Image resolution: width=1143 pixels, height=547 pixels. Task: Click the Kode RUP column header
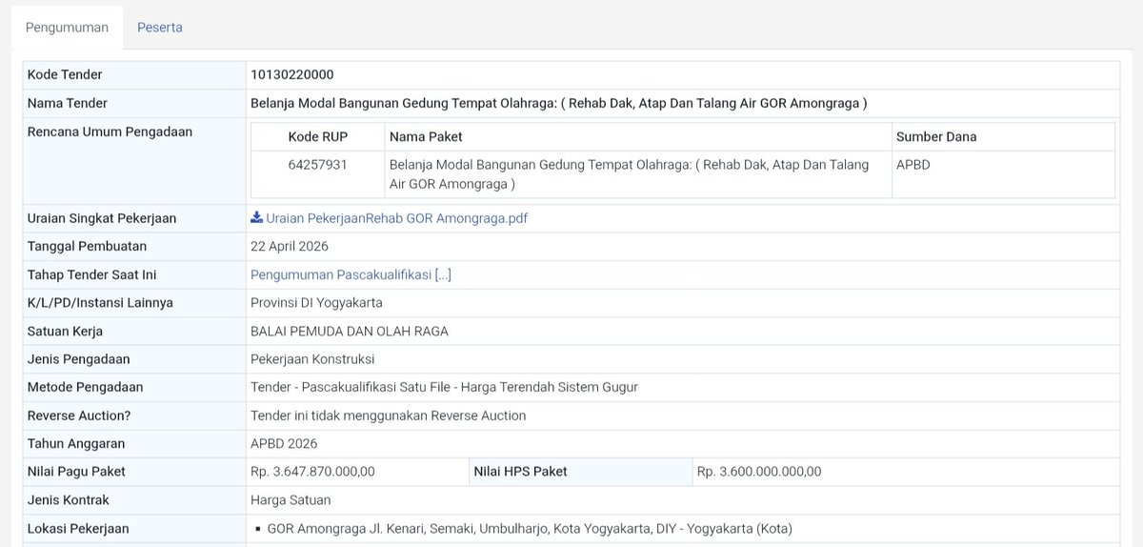click(x=317, y=136)
